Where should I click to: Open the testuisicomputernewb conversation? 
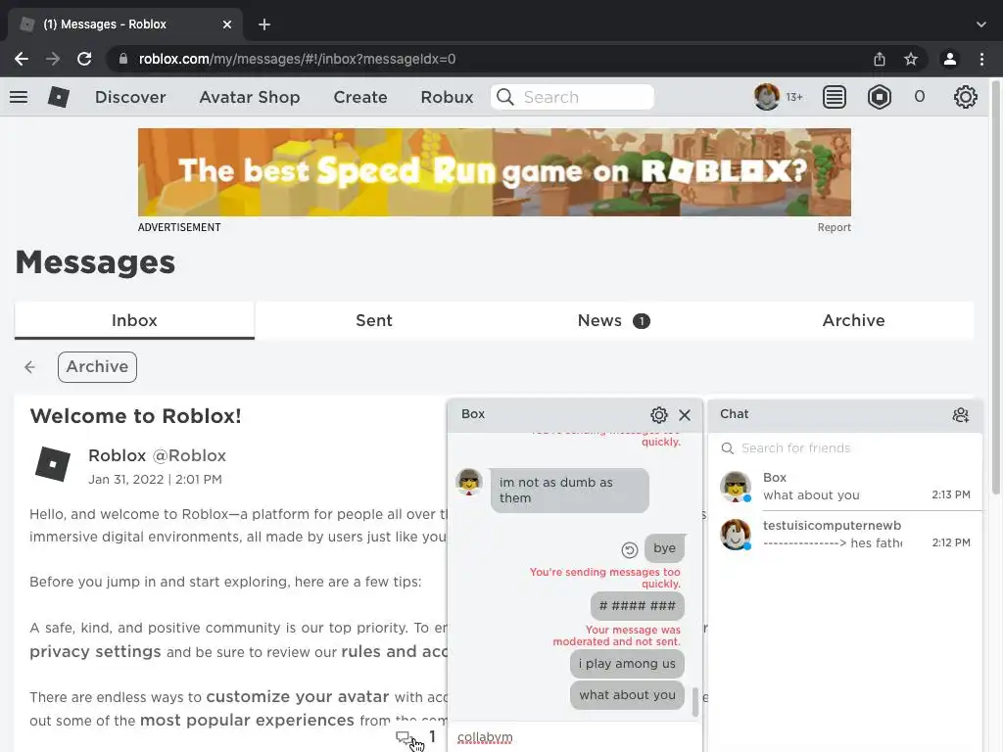coord(845,535)
